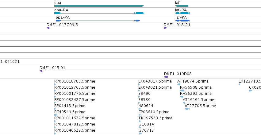
Task: Select the laf-PA coding glyph
Action: pos(182,21)
